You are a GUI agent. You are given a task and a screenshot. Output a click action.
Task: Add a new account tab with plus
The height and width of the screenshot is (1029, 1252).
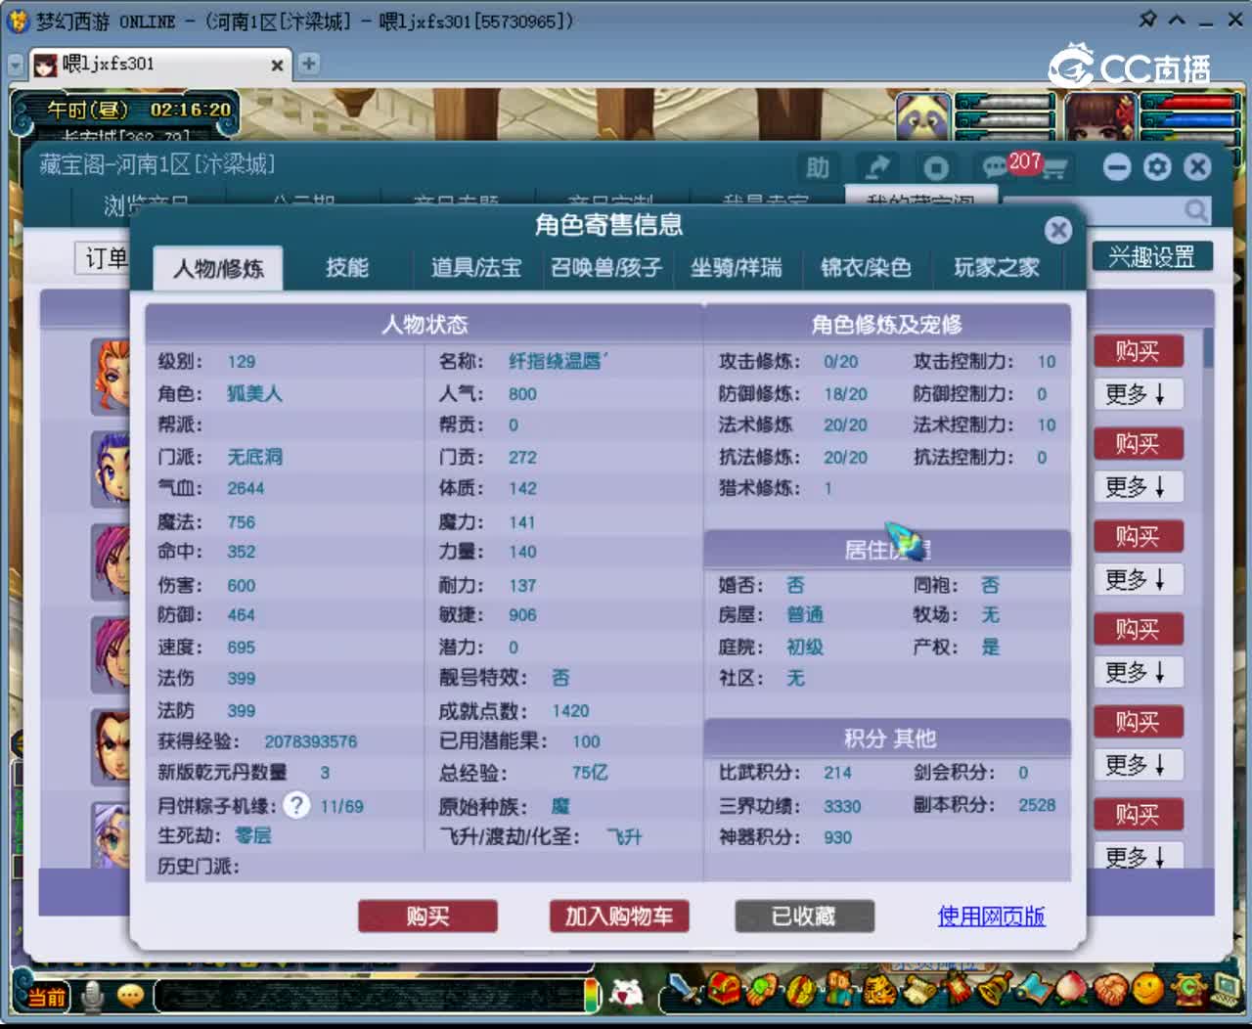click(x=308, y=65)
